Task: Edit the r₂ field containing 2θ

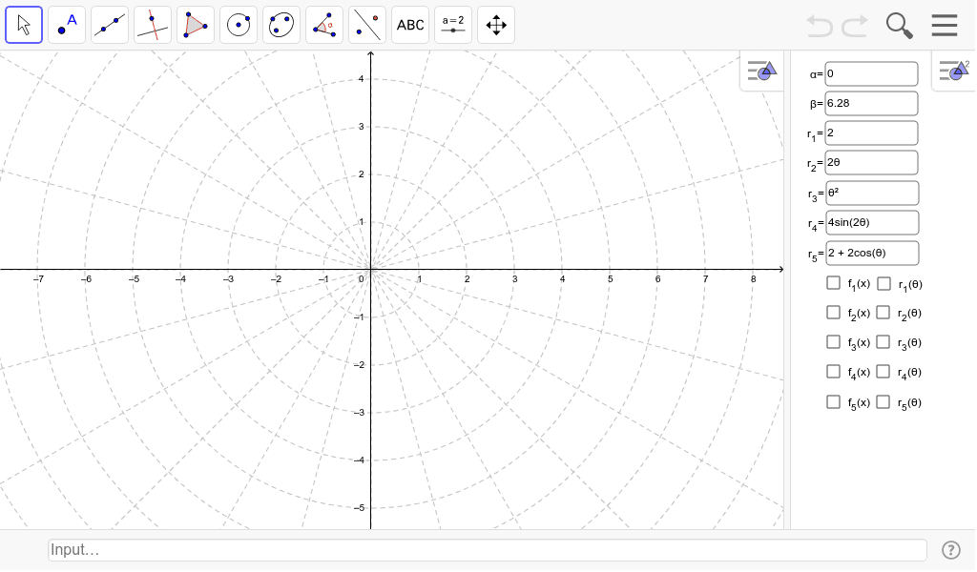Action: pyautogui.click(x=871, y=162)
